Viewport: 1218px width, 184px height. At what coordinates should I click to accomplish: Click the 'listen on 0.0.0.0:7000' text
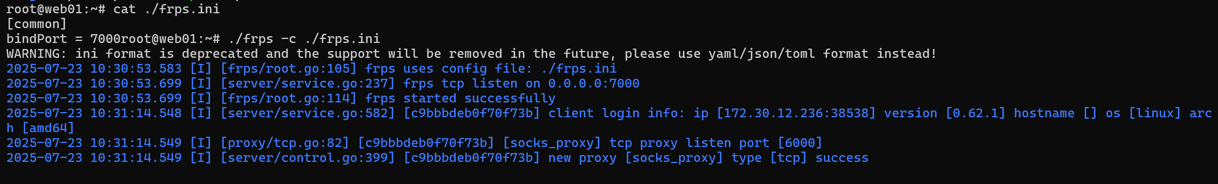(x=556, y=84)
